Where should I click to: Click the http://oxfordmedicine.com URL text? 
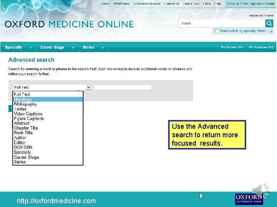pos(56,201)
